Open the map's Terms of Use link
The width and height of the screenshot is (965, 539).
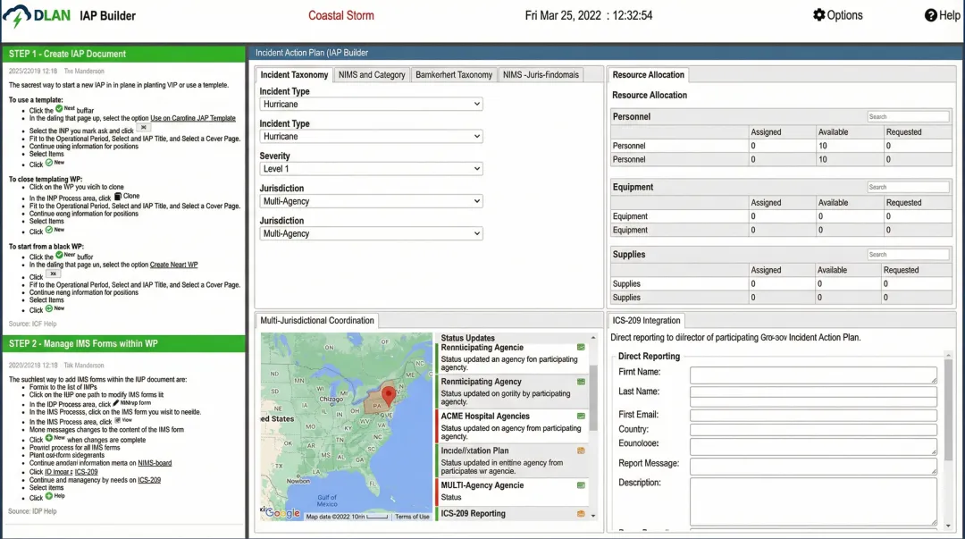[x=411, y=517]
